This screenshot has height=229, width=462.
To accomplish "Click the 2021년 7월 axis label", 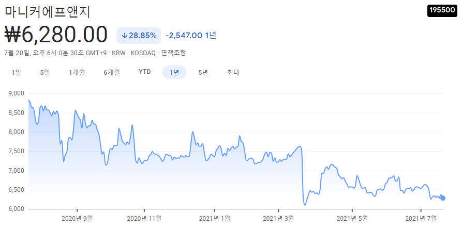I will tap(421, 218).
